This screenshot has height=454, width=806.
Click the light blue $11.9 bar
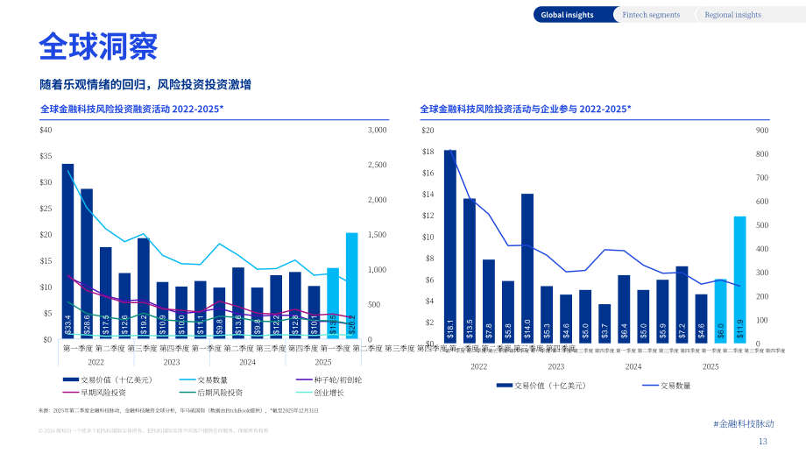tap(739, 280)
